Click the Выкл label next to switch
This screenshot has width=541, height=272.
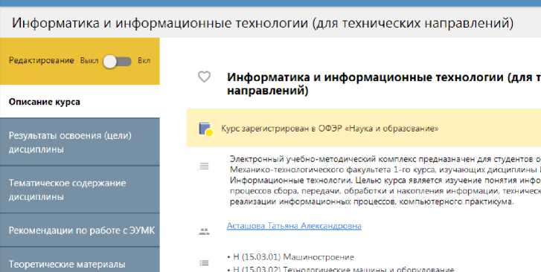89,61
